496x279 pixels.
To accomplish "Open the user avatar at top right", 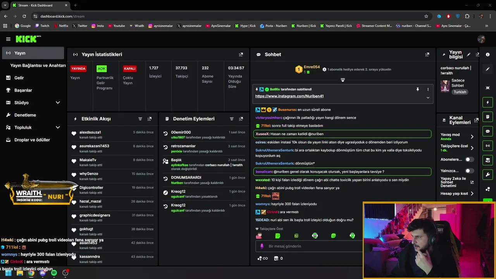I will point(481,39).
